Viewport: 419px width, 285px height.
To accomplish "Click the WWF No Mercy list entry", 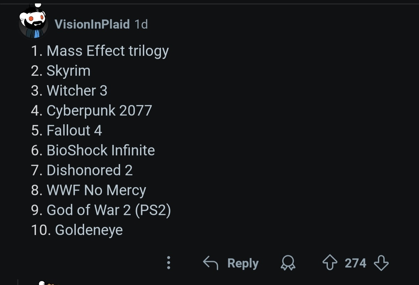I will point(96,190).
